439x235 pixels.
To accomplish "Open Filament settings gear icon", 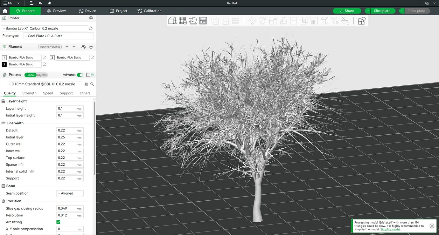I will click(91, 47).
